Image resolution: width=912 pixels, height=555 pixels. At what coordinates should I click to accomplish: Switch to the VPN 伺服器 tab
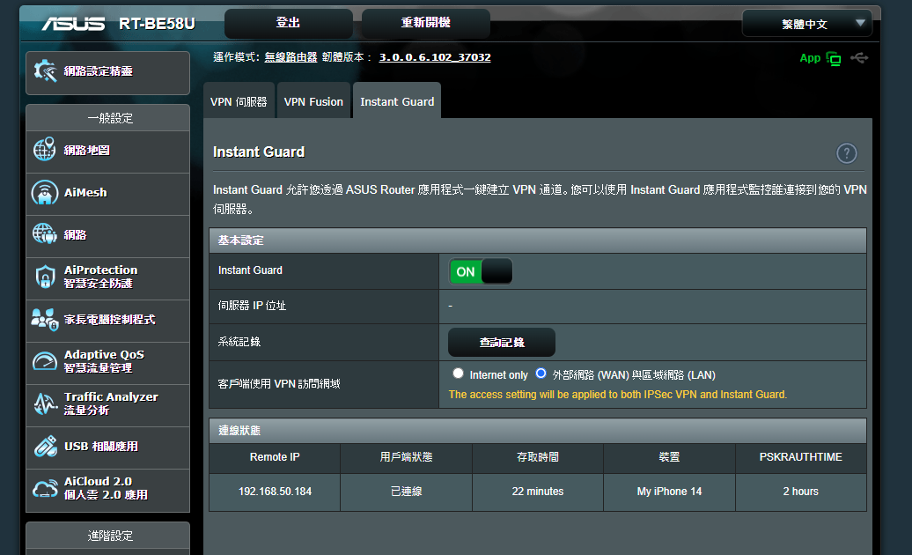pyautogui.click(x=239, y=101)
